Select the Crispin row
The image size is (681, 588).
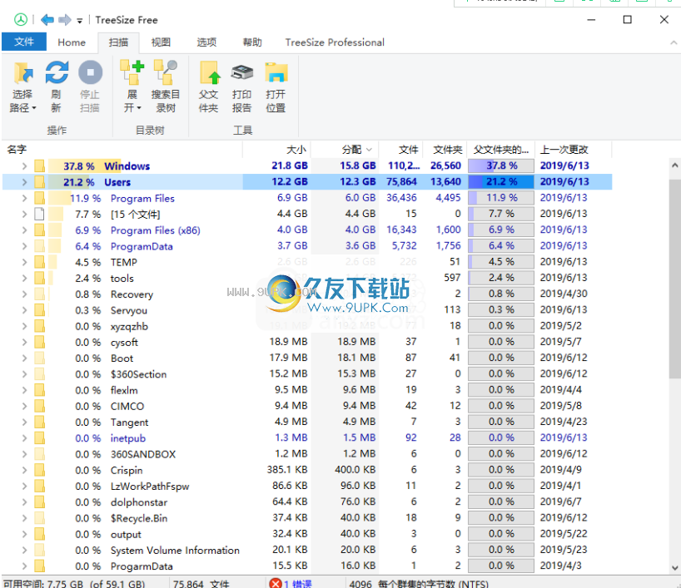(x=307, y=470)
